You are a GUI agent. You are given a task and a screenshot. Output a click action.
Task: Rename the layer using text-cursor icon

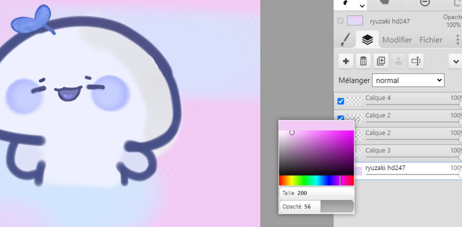pyautogui.click(x=416, y=61)
